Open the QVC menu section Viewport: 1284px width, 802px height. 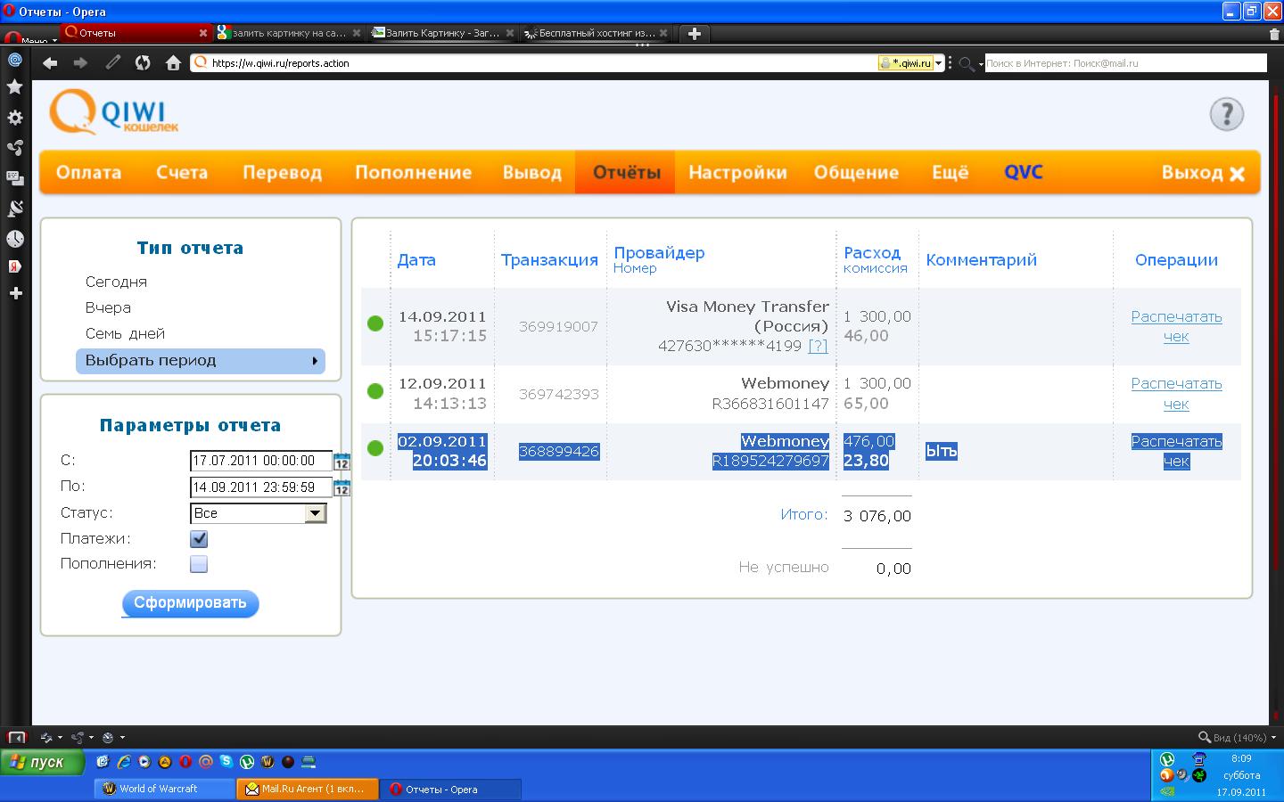click(1023, 173)
